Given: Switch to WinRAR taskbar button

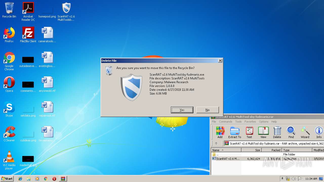Looking at the screenshot, I should [63, 179].
